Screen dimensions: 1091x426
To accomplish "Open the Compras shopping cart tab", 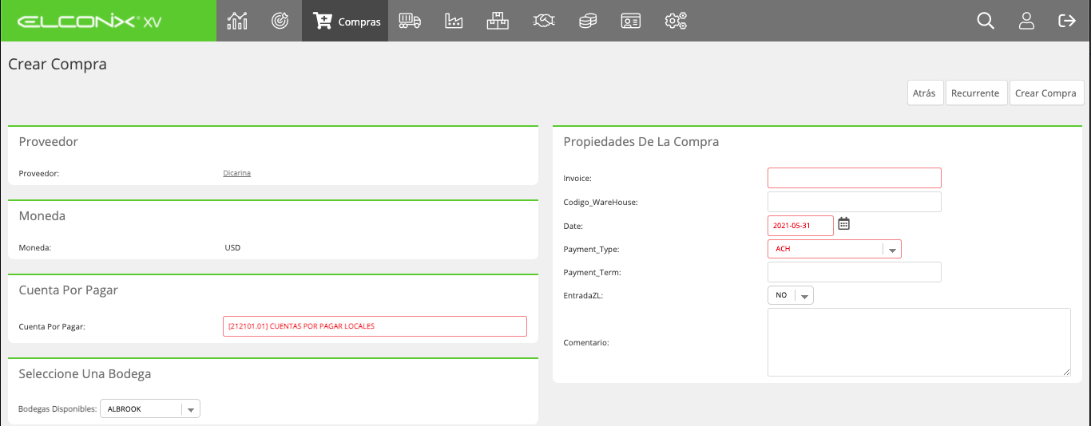I will coord(345,21).
